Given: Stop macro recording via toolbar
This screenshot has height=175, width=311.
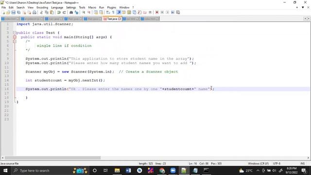Looking at the screenshot, I should 162,12.
